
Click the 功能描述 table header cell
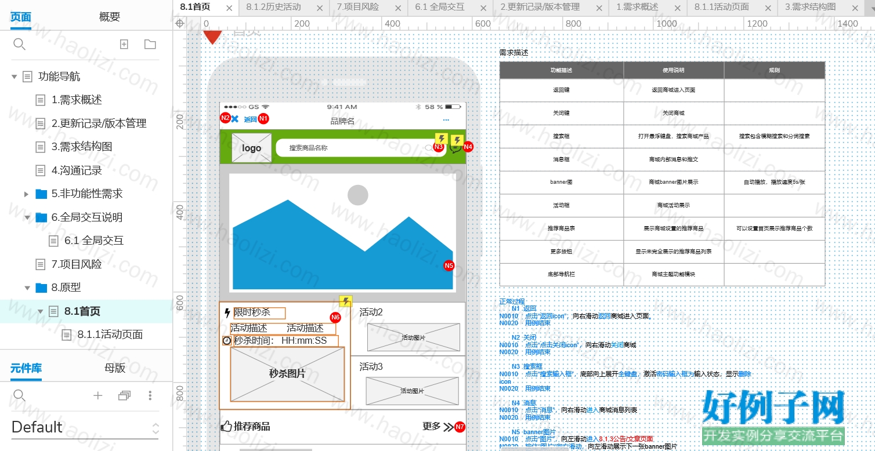point(562,70)
